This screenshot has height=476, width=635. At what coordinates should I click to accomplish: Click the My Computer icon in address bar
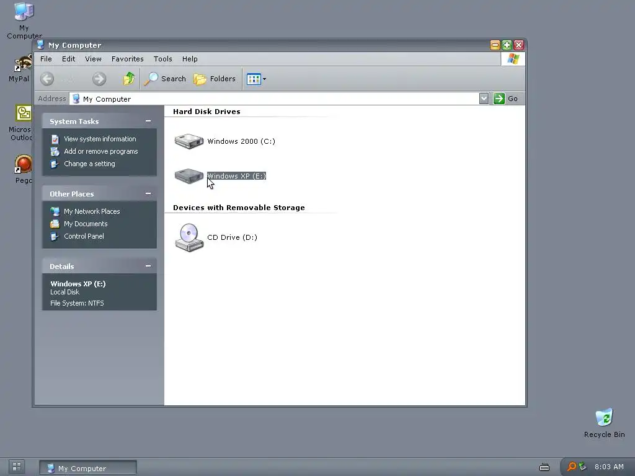pos(76,99)
